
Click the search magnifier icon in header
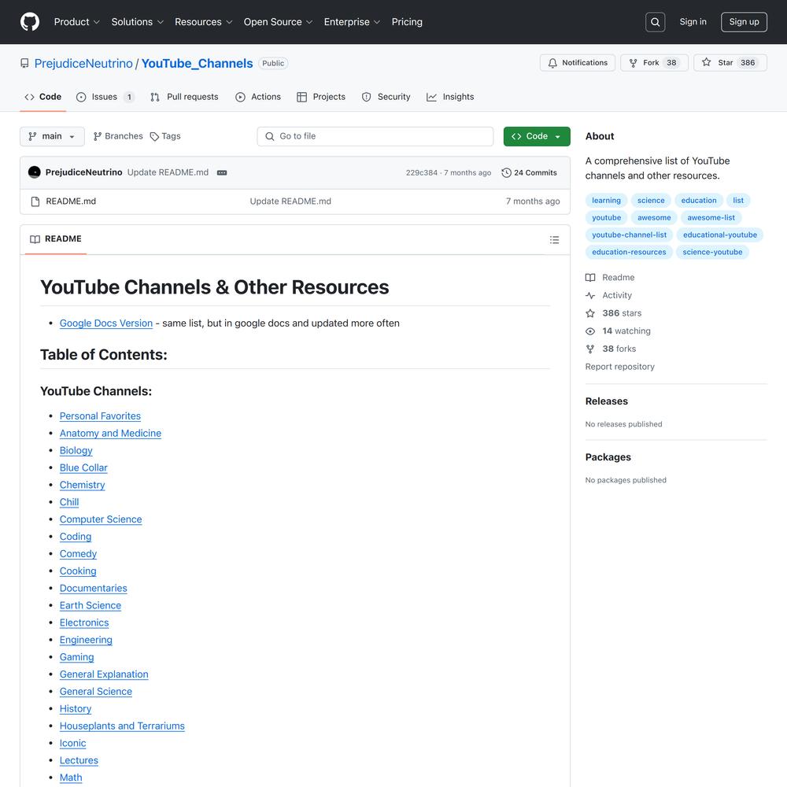click(655, 22)
